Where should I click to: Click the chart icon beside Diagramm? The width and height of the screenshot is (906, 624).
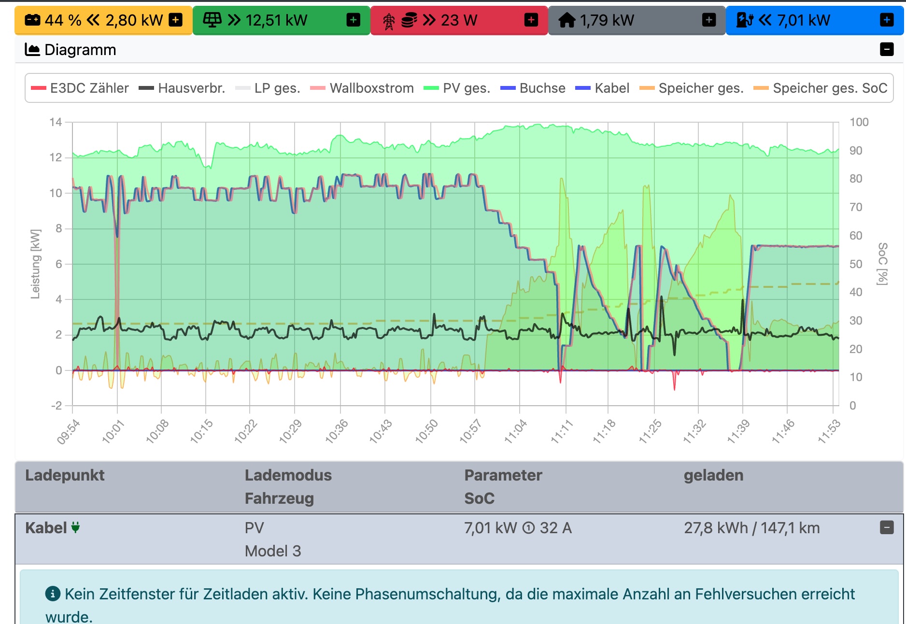[32, 50]
